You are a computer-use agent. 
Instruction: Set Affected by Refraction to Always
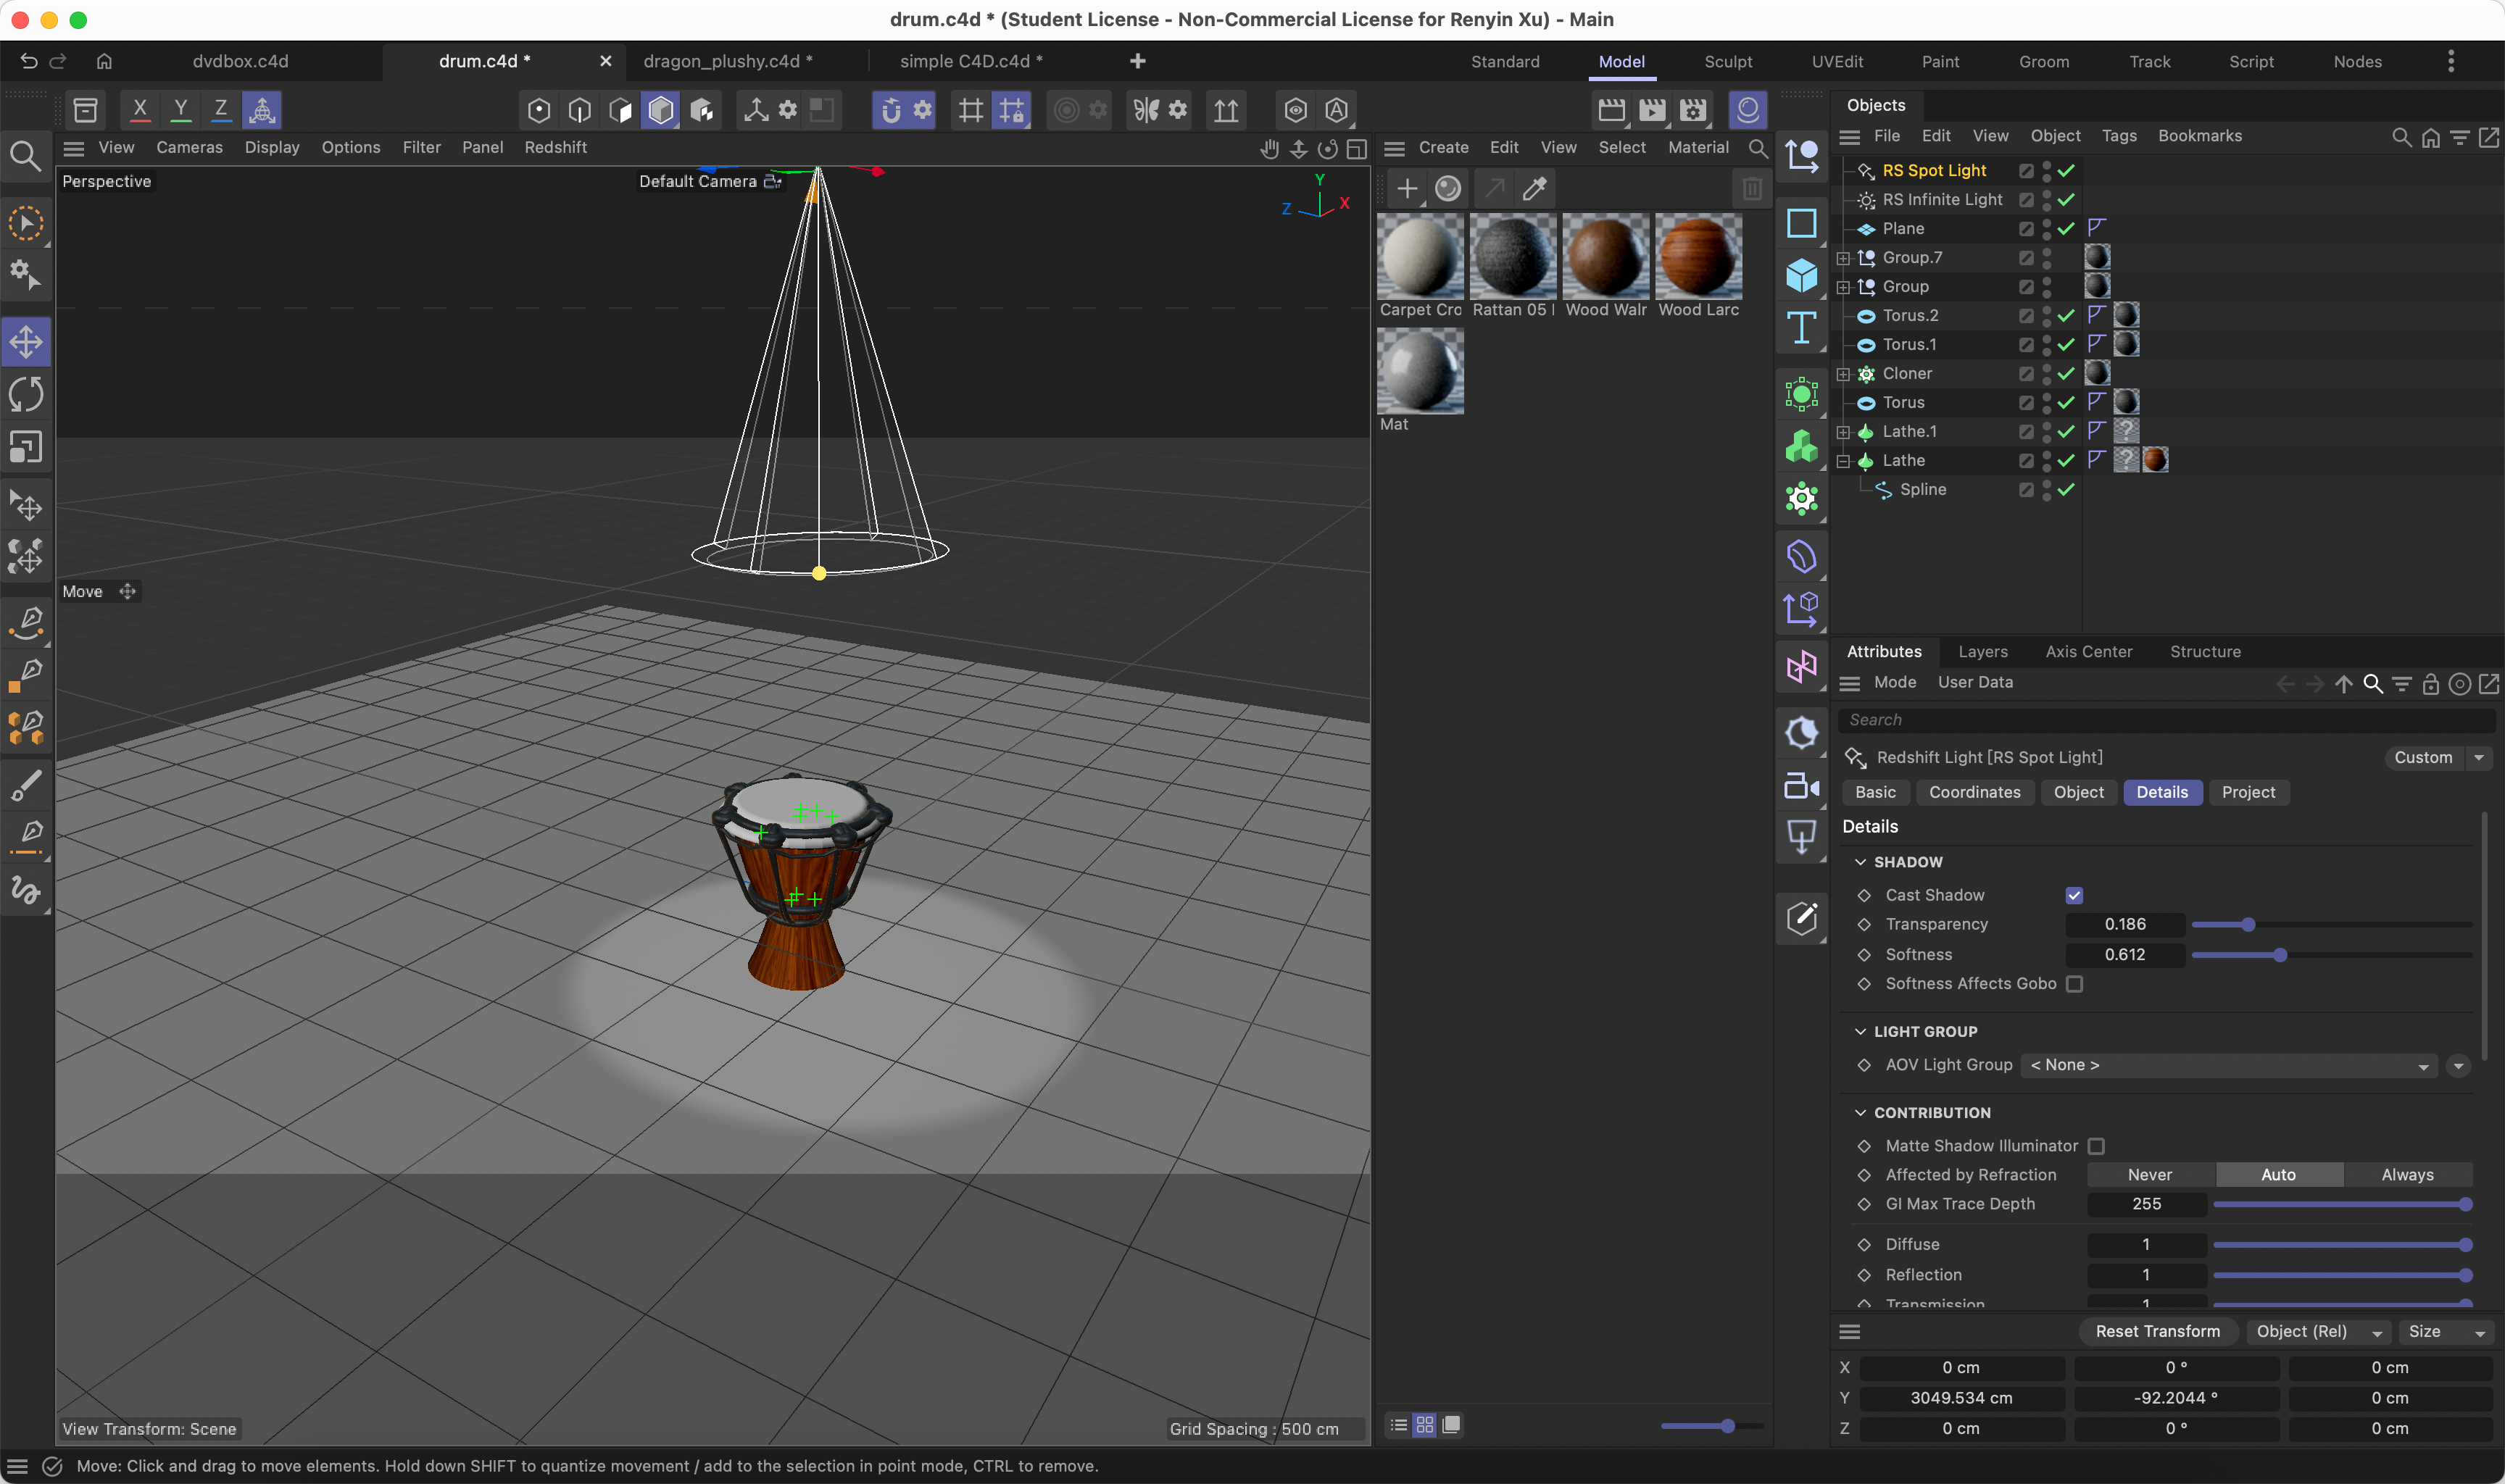[x=2408, y=1174]
